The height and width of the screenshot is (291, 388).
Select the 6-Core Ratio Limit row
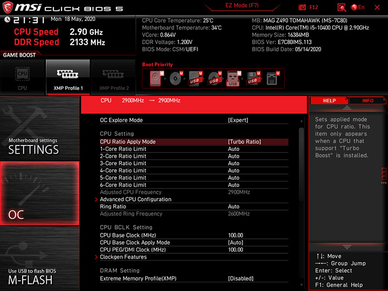[x=194, y=185]
